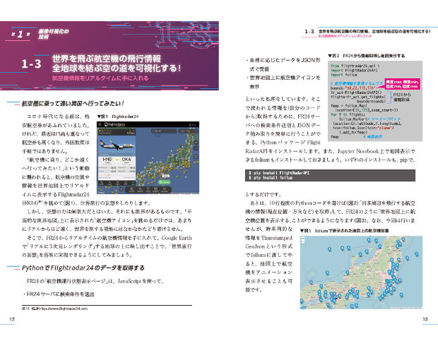Viewport: 438px width, 353px height.
Task: Click the heading 'PythonでFlightradar24のデータを取得する'
Action: click(83, 268)
